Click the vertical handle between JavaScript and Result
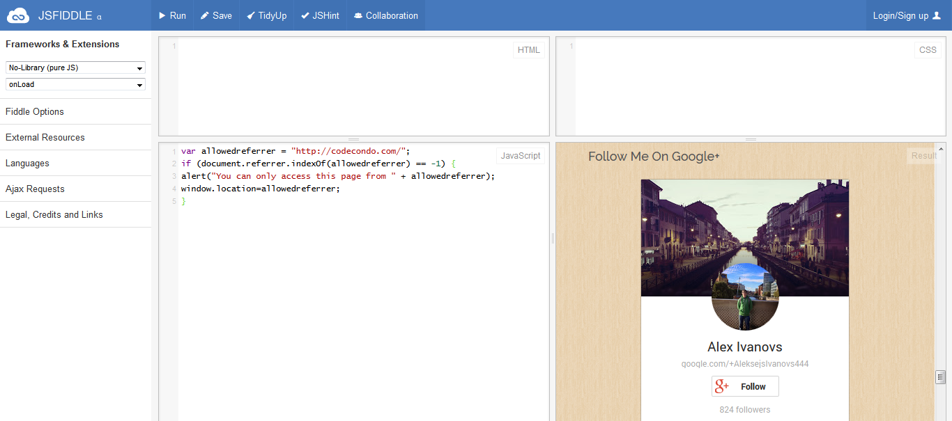952x421 pixels. 553,238
